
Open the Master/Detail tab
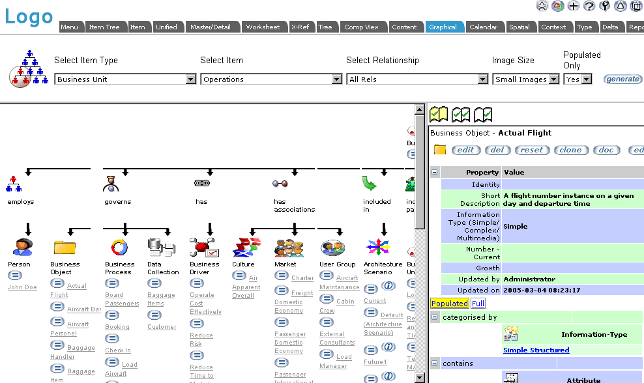[211, 27]
